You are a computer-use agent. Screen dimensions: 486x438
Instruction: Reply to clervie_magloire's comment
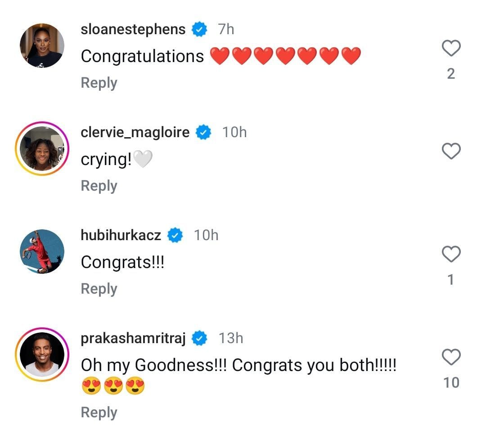pyautogui.click(x=99, y=185)
